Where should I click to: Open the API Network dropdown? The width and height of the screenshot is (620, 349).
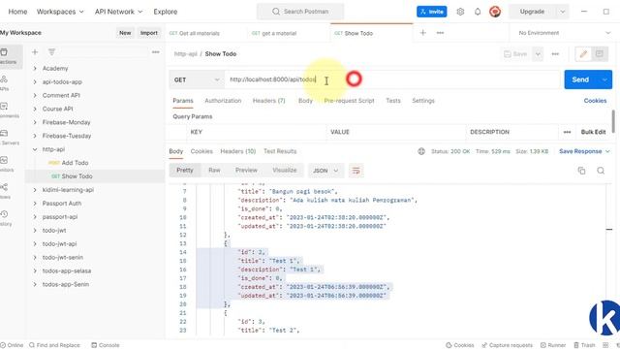point(118,12)
